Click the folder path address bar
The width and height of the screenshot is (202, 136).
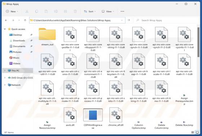pyautogui.click(x=77, y=20)
